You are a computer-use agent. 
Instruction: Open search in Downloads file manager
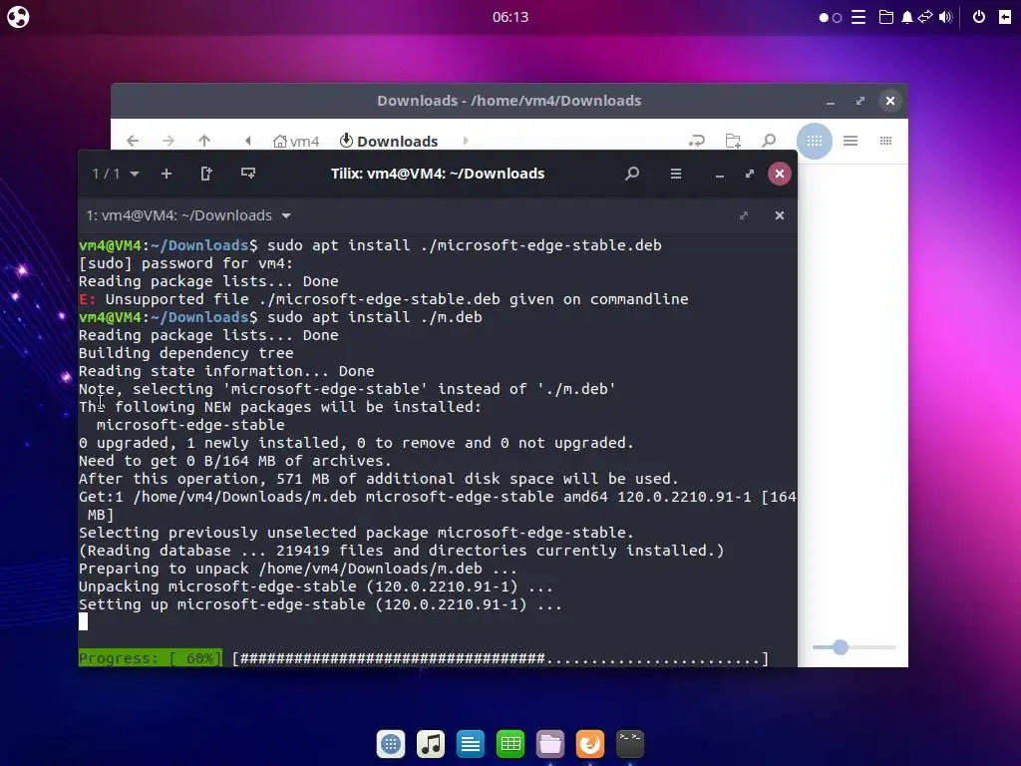769,141
